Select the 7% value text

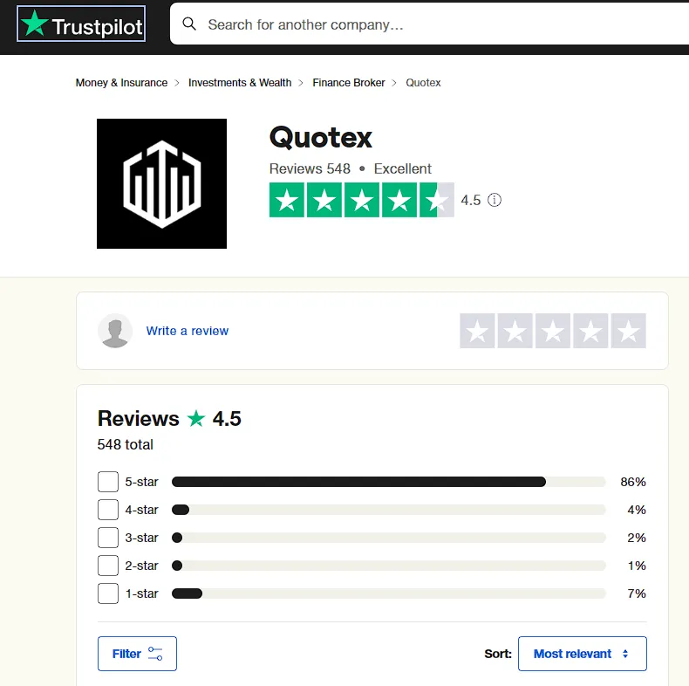pyautogui.click(x=637, y=593)
